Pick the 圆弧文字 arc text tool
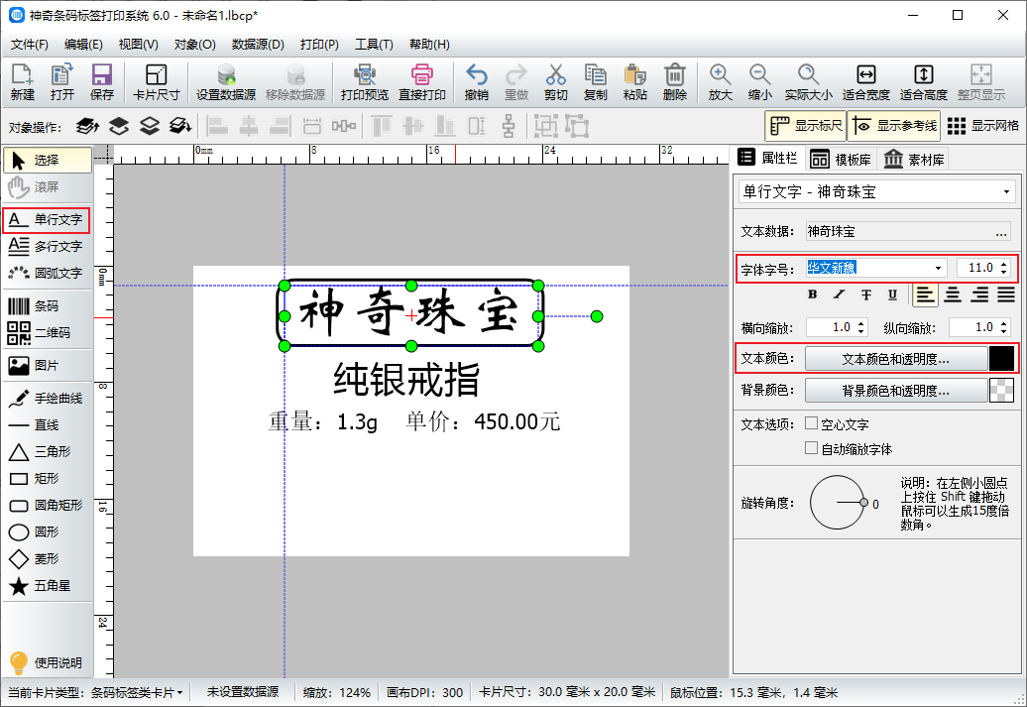The width and height of the screenshot is (1027, 707). pos(46,273)
